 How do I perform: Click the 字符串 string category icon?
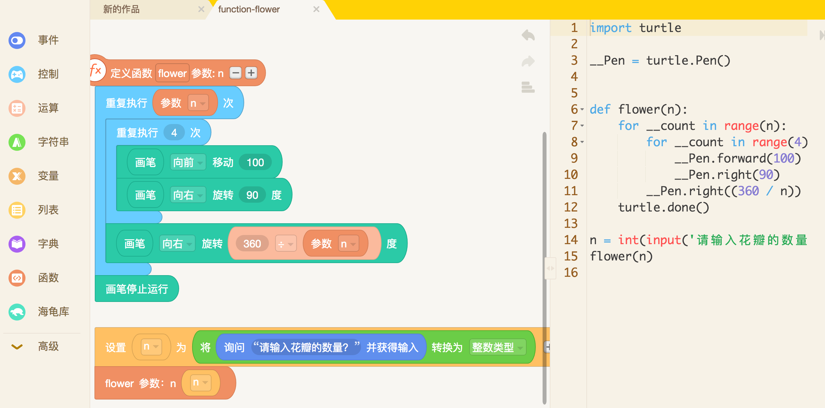(17, 142)
